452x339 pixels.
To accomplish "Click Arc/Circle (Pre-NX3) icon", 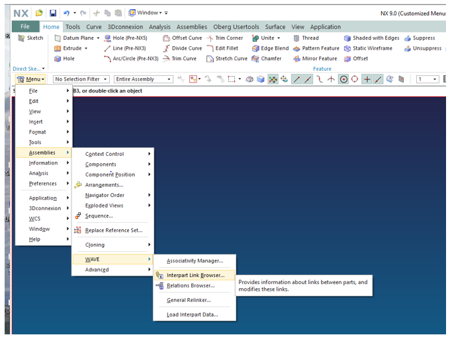I will click(107, 59).
